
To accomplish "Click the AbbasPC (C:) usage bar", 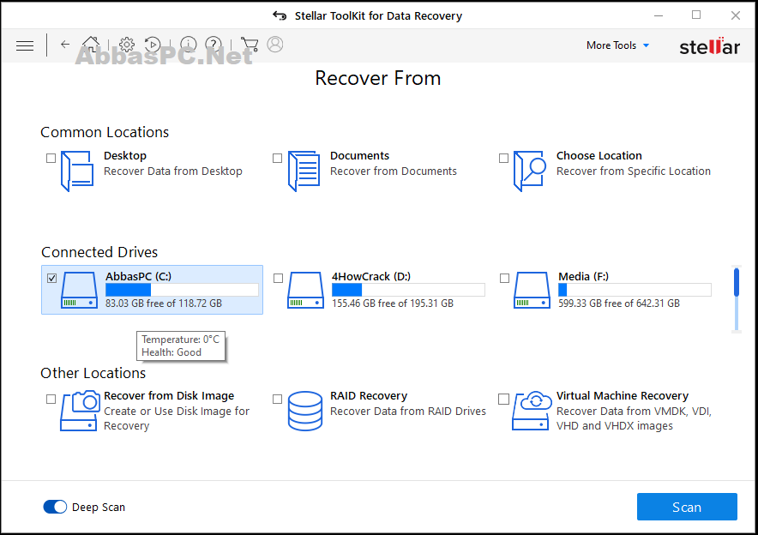I will (x=182, y=290).
